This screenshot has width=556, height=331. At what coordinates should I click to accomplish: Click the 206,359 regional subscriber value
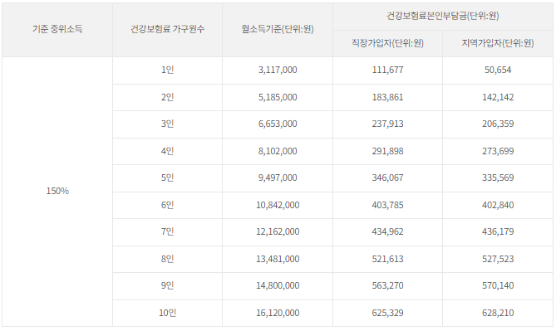point(498,124)
